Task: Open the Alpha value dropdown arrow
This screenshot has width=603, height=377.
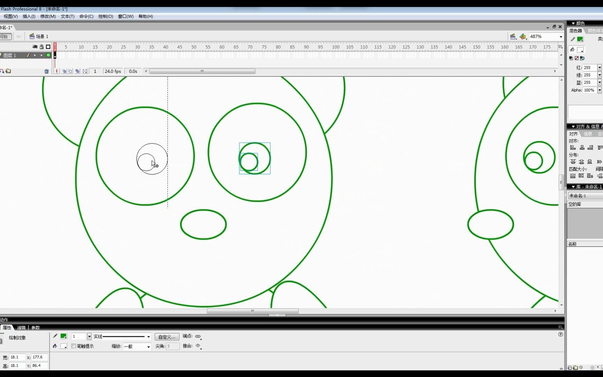Action: point(600,90)
